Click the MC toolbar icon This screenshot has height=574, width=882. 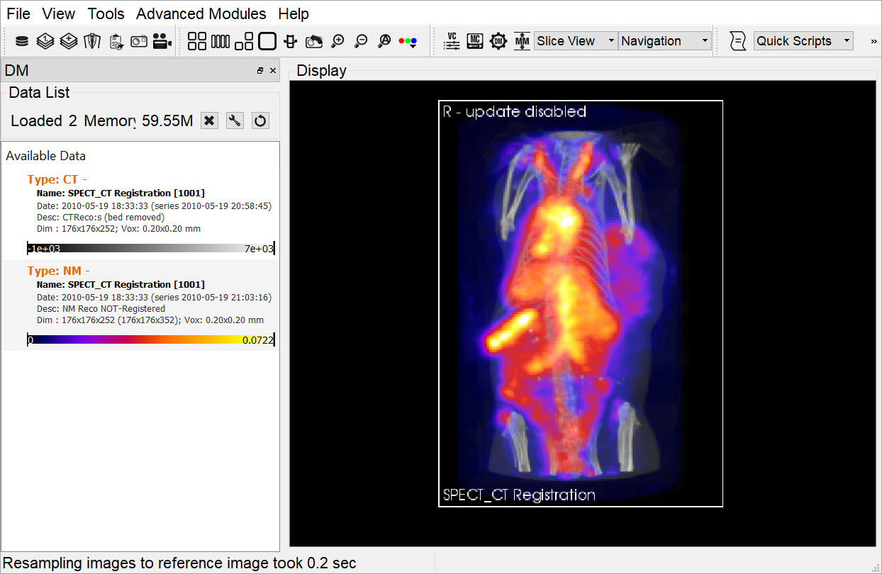475,41
